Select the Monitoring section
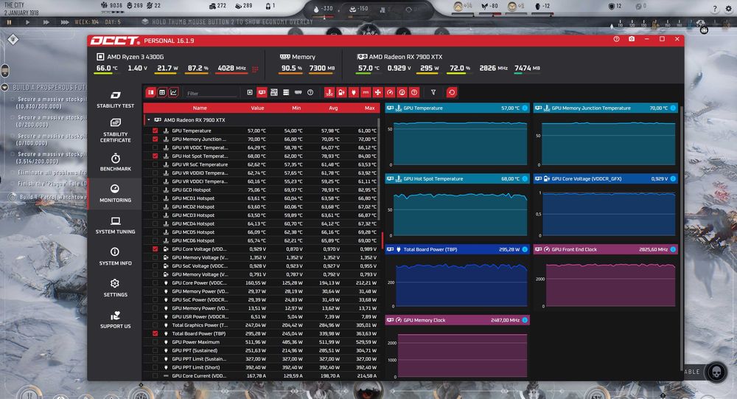737x399 pixels. coord(115,193)
